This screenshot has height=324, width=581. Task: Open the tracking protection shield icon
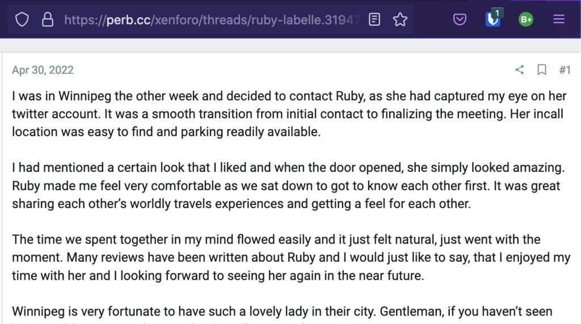coord(22,20)
